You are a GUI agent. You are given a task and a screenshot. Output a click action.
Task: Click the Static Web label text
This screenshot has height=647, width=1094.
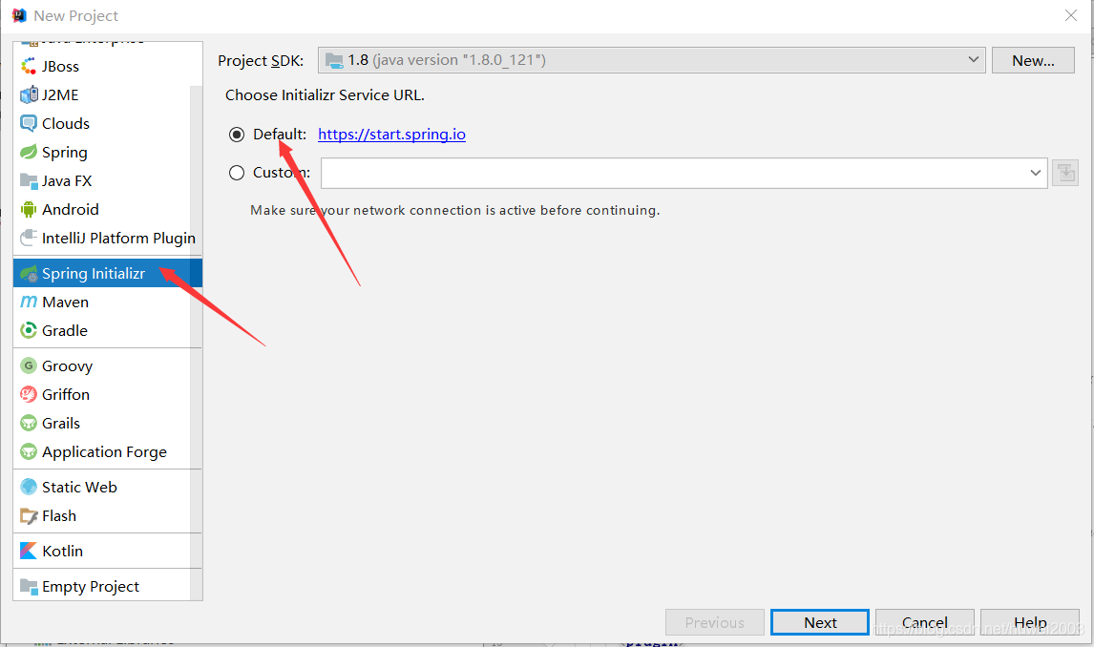(x=79, y=487)
